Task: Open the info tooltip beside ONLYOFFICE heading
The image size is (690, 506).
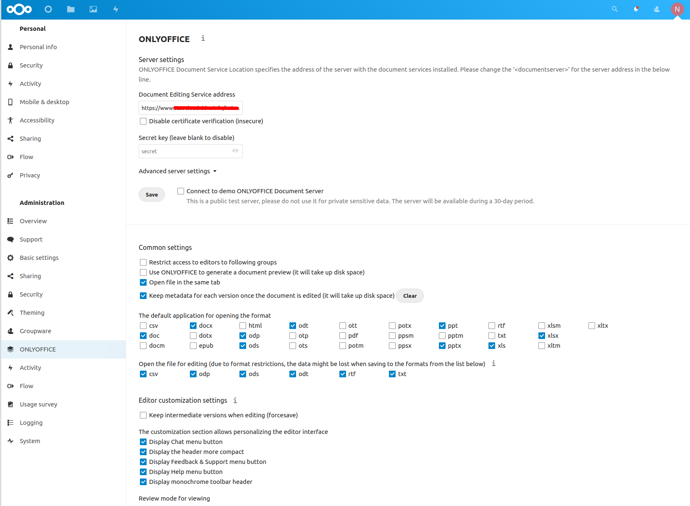Action: click(x=203, y=38)
